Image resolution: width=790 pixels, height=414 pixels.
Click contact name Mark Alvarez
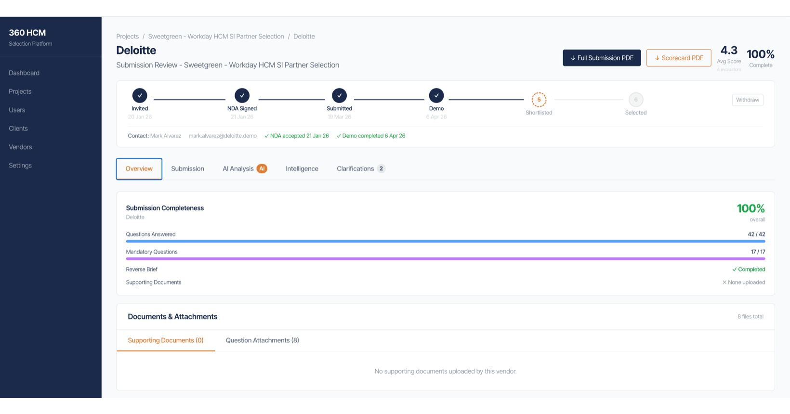pos(166,136)
